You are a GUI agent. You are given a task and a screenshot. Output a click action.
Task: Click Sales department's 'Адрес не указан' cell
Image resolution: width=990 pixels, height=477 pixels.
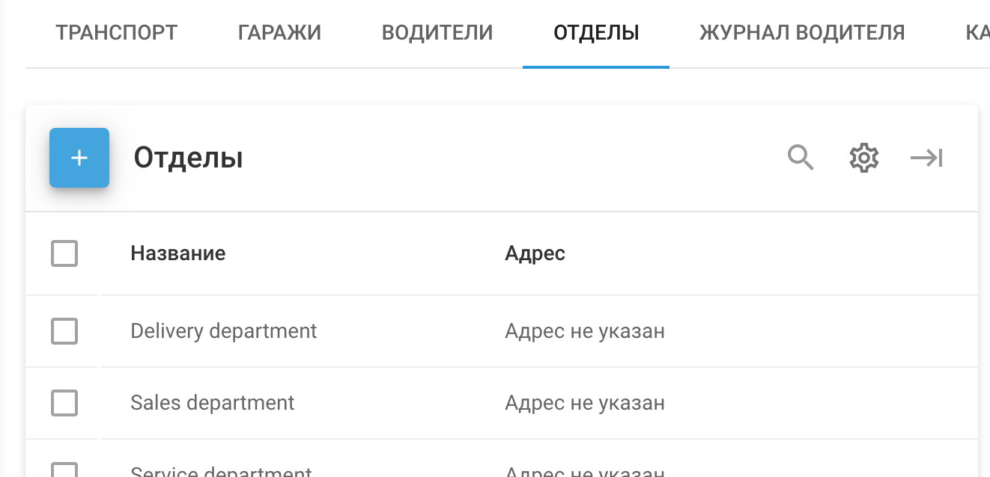(584, 403)
